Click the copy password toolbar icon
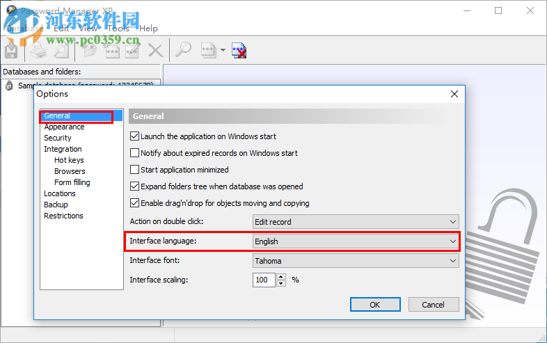Viewport: 547px width, 343px height. pyautogui.click(x=209, y=51)
